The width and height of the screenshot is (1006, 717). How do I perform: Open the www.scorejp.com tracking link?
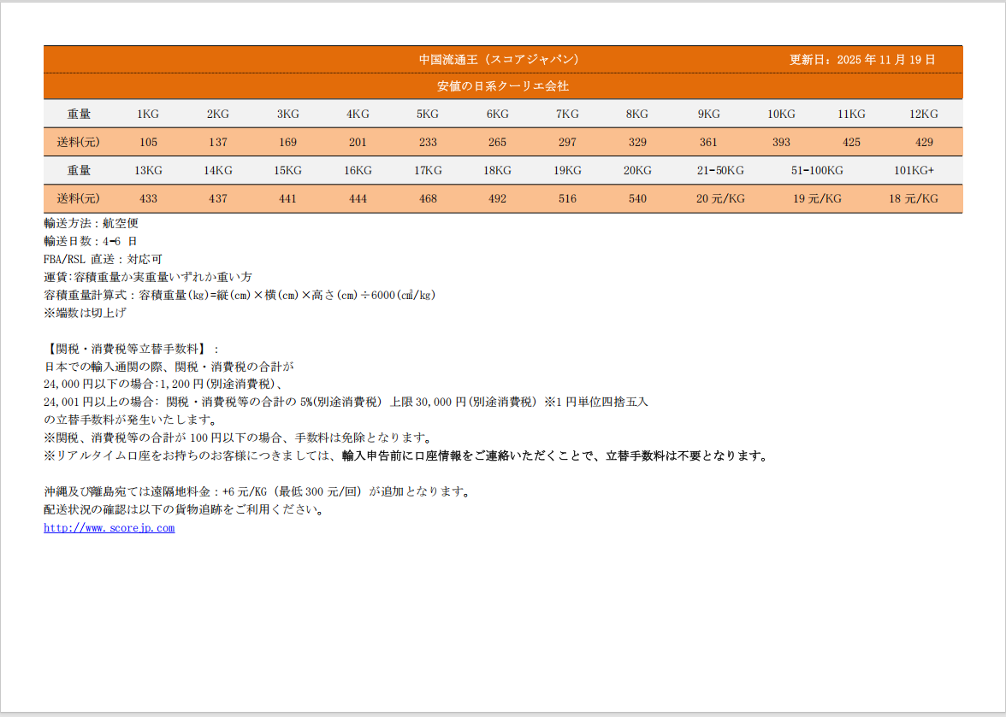(109, 528)
